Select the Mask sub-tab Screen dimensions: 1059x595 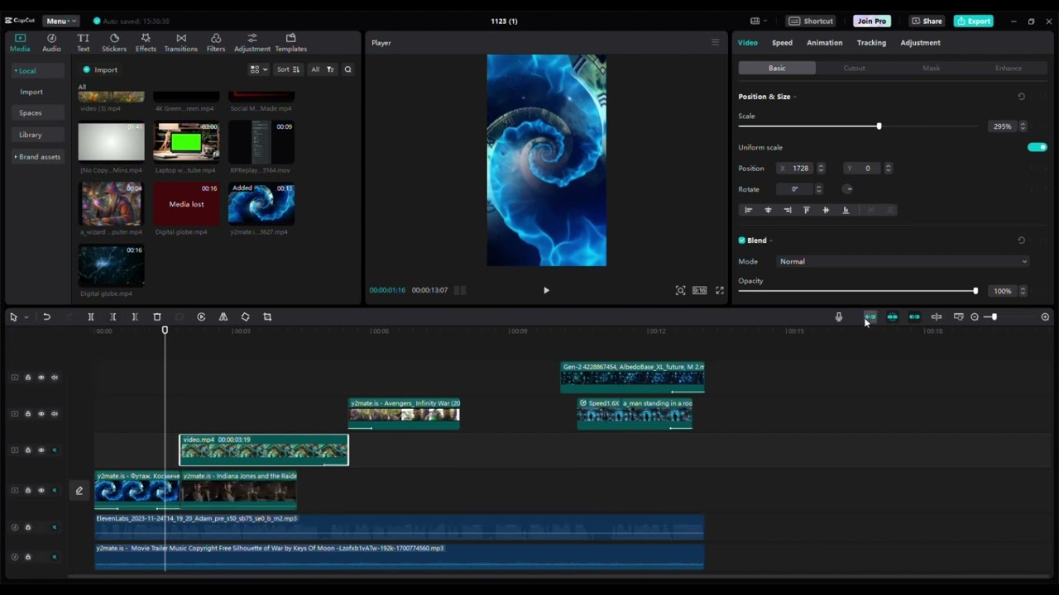[931, 68]
